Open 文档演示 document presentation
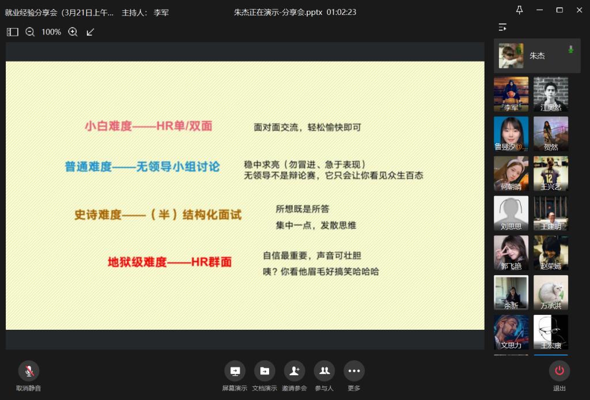Image resolution: width=590 pixels, height=400 pixels. 264,371
